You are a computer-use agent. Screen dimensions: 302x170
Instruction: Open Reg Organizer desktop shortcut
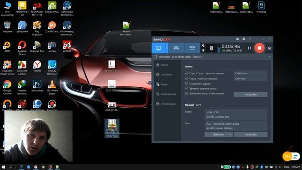click(37, 28)
